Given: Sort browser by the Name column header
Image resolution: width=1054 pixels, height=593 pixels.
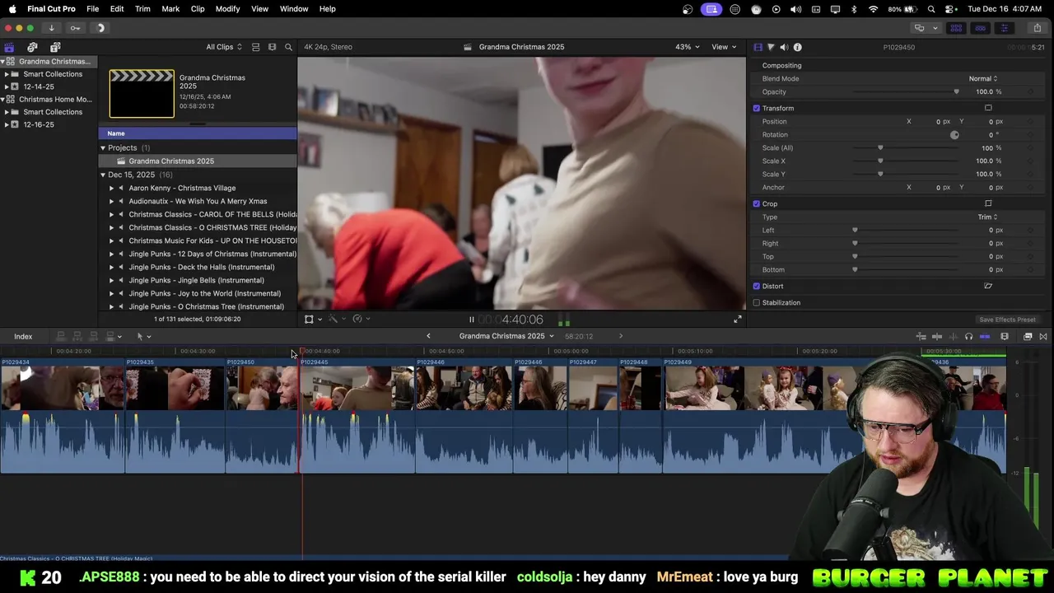Looking at the screenshot, I should click(198, 133).
